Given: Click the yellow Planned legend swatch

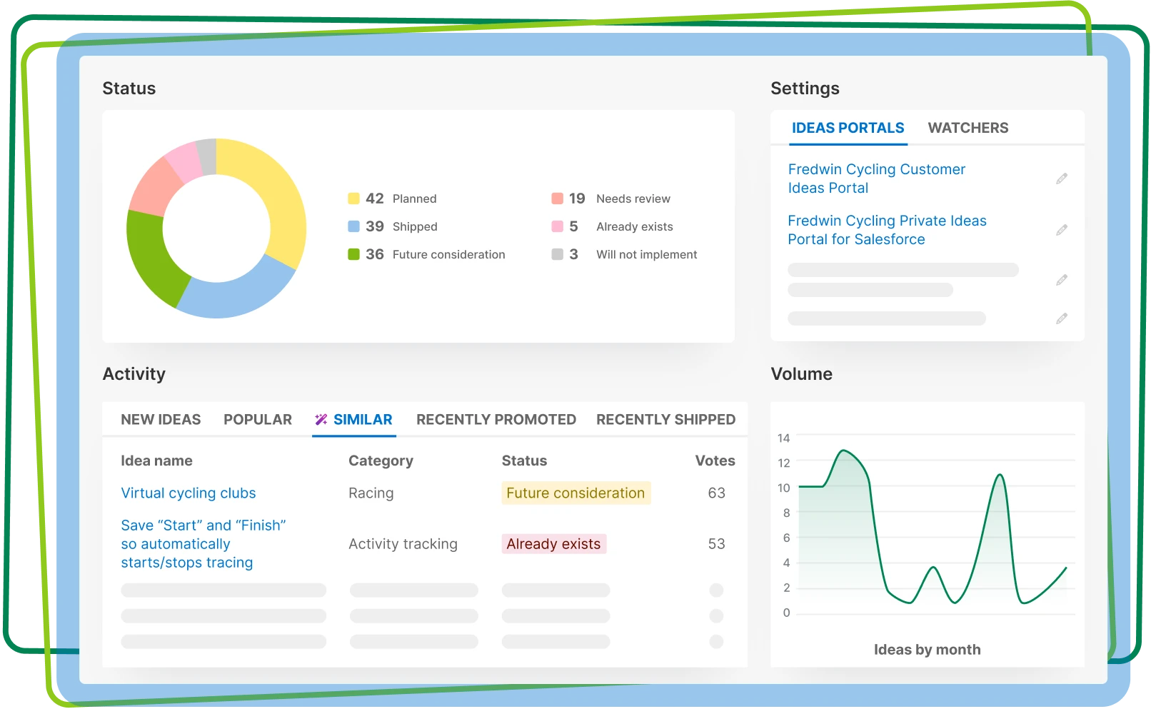Looking at the screenshot, I should pyautogui.click(x=352, y=198).
